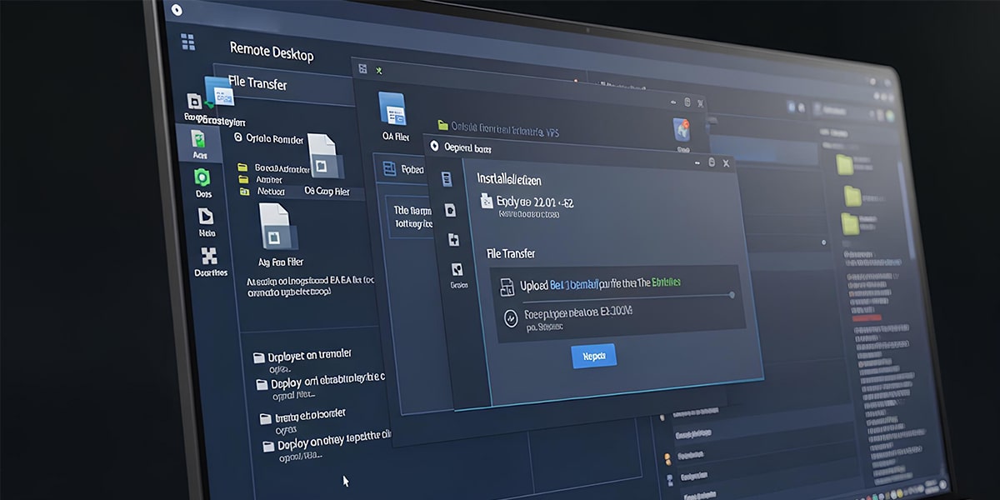Viewport: 1000px width, 500px height.
Task: Click the 'Tile ltarmm' text box in Fobed panel
Action: pos(412,217)
